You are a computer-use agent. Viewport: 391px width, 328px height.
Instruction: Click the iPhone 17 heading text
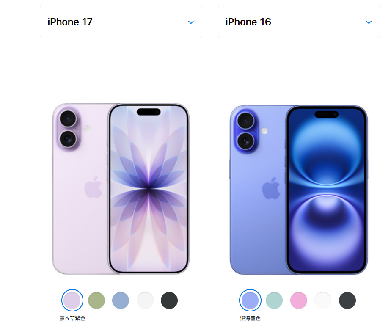(70, 22)
